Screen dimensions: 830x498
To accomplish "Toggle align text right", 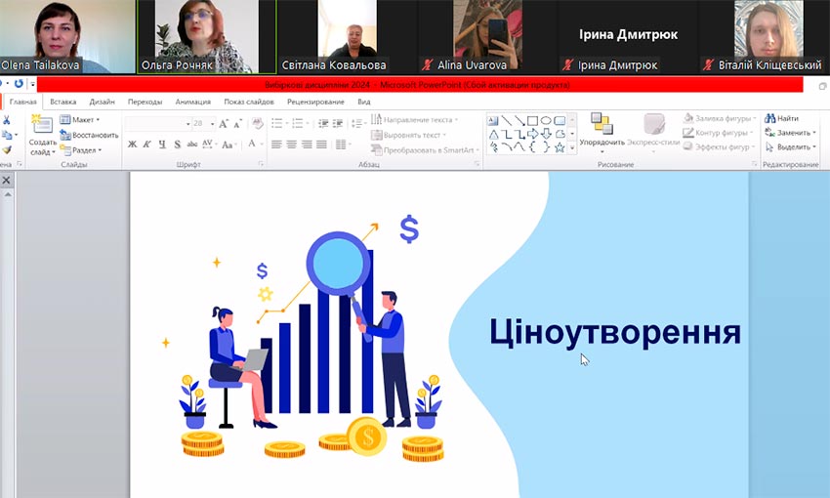I will [307, 144].
